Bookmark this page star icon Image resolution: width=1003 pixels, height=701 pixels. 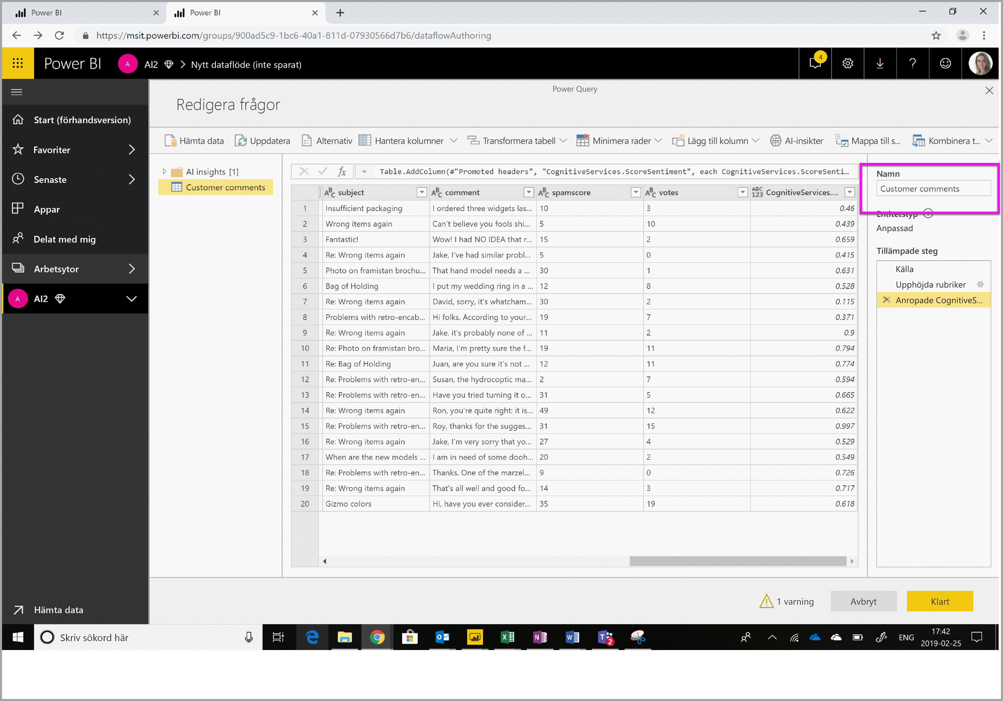pos(936,35)
